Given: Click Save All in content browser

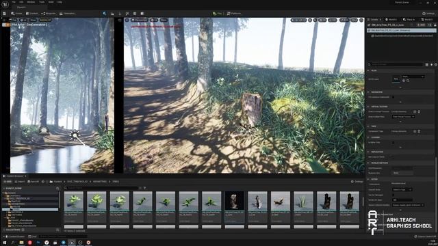Looking at the screenshot, I should (34, 182).
